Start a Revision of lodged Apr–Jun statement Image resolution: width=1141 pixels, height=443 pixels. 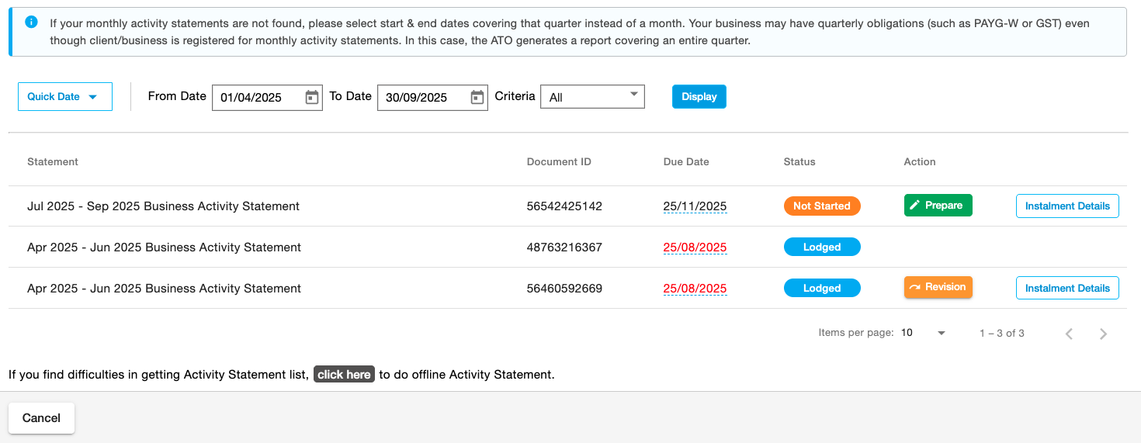938,287
